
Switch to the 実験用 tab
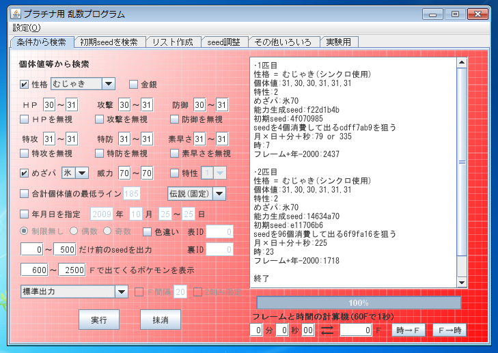(x=339, y=42)
